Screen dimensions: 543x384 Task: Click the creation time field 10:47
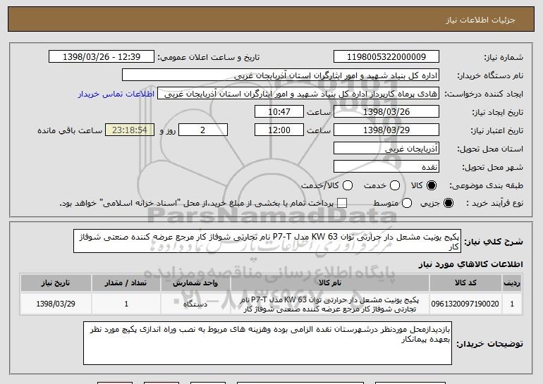(x=279, y=112)
